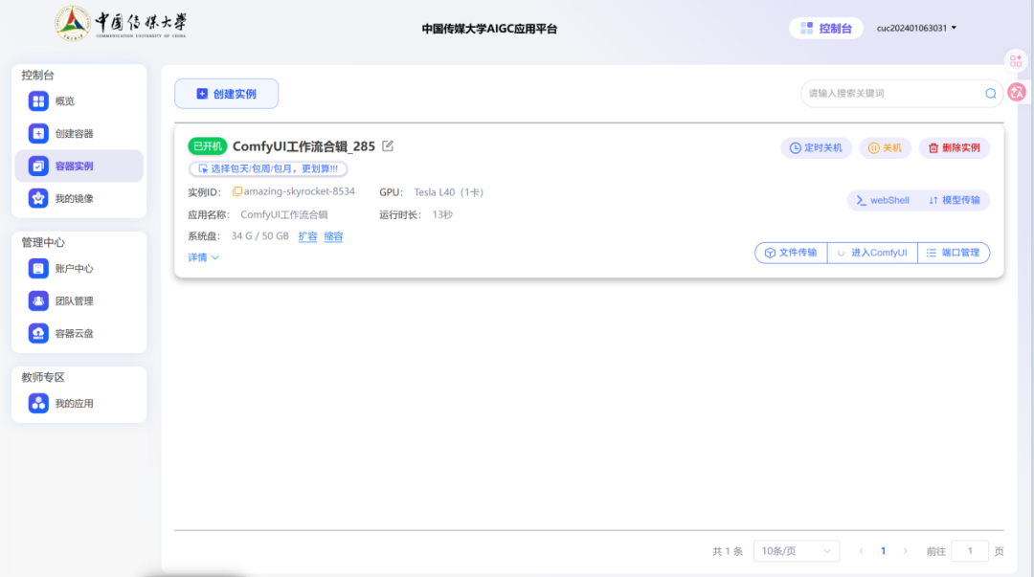This screenshot has width=1034, height=577.
Task: Click the instance ID amazing-skyrocket-8534
Action: point(300,191)
